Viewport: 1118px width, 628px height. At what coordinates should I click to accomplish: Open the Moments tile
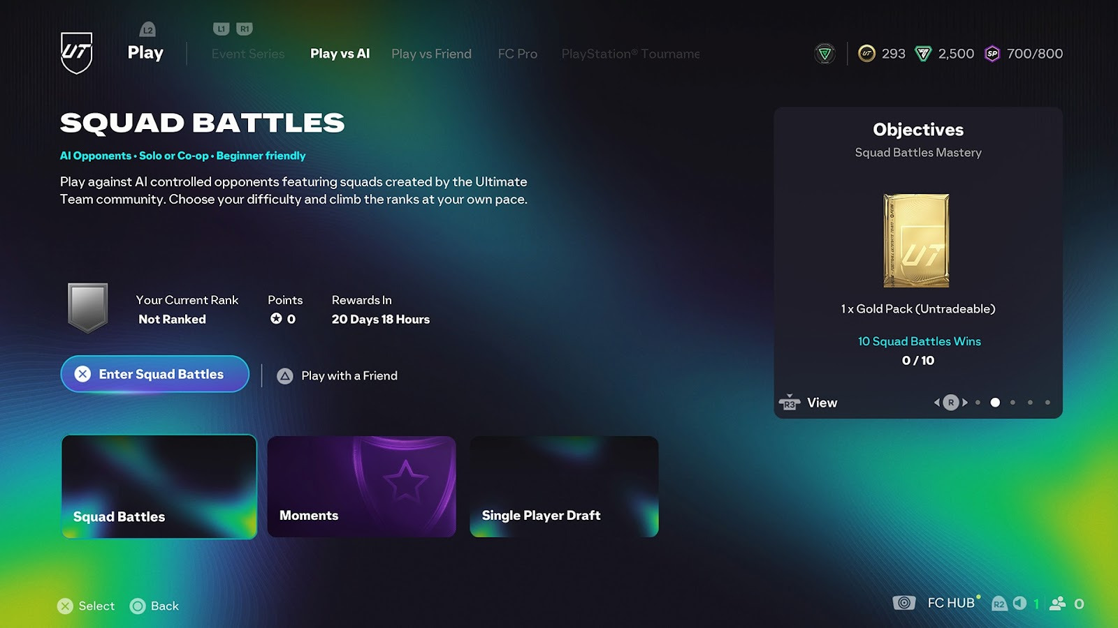point(361,487)
